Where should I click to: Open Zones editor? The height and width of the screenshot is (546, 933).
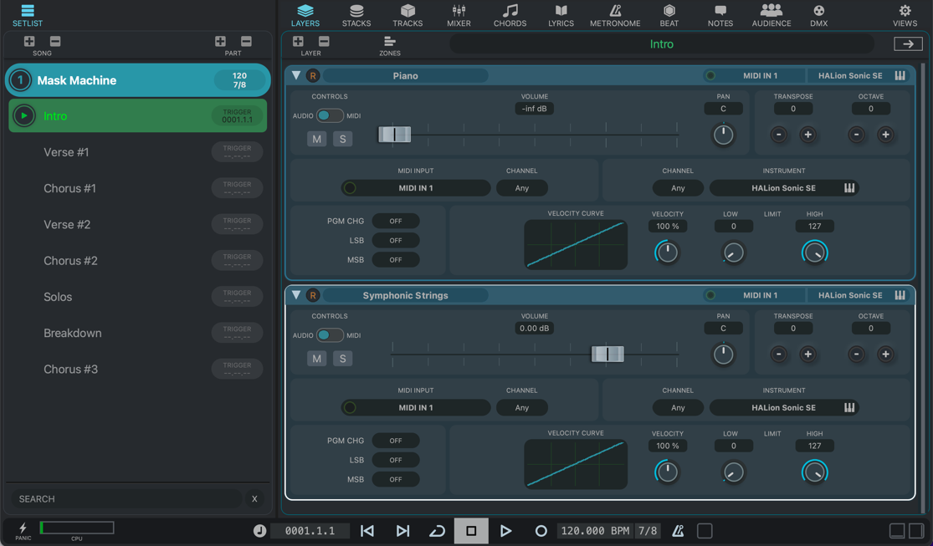coord(390,45)
